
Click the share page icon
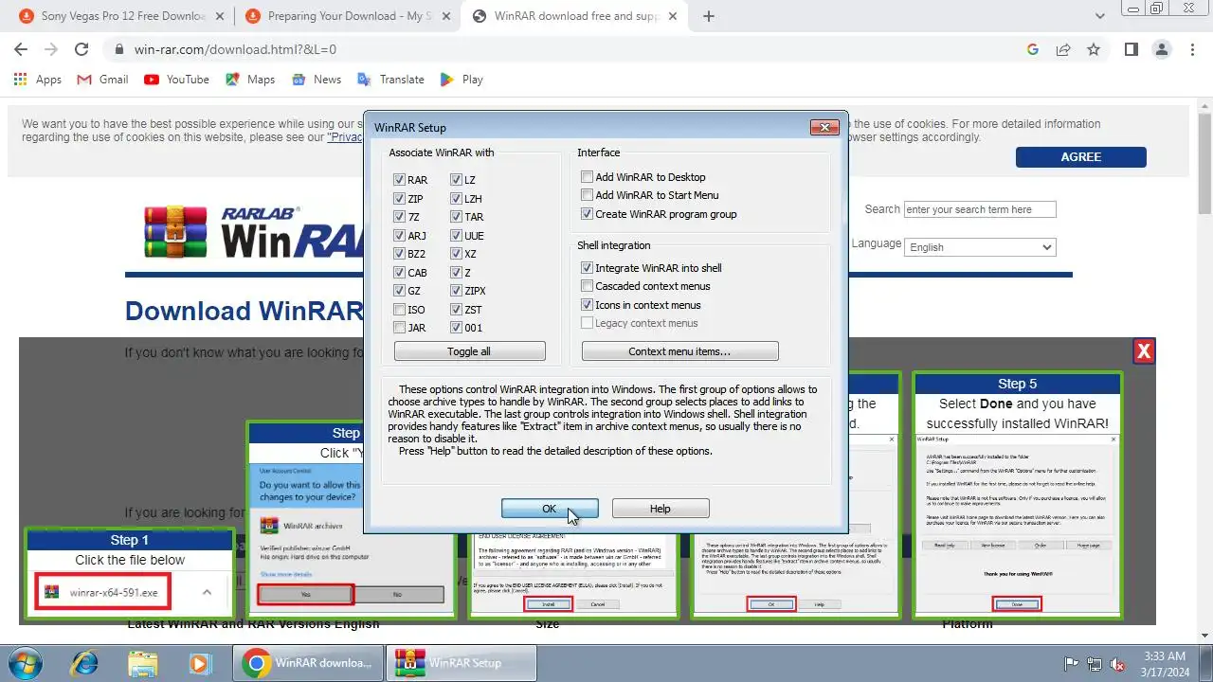[1063, 49]
